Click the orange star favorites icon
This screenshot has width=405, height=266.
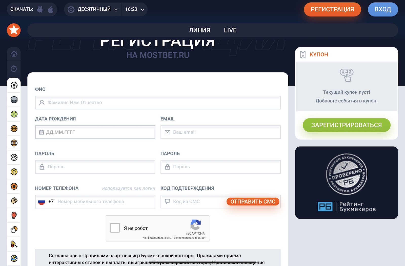(x=14, y=30)
